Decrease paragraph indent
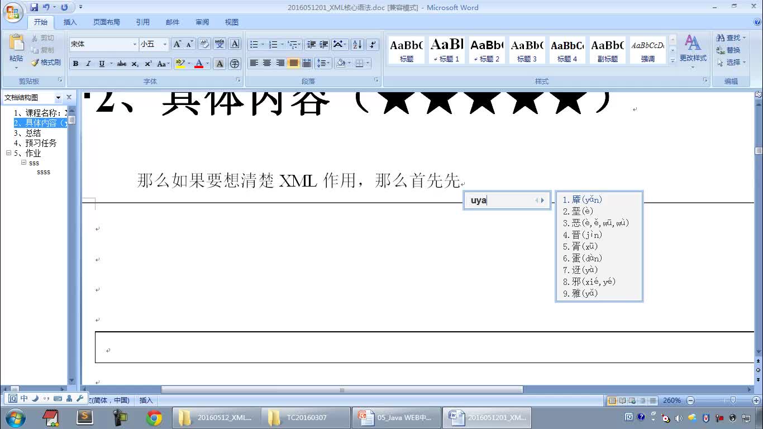763x429 pixels. click(311, 44)
